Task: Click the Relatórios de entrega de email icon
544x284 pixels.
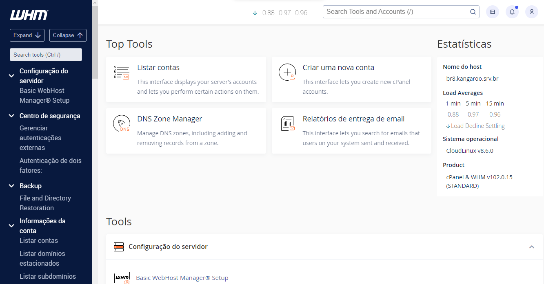Action: point(287,123)
